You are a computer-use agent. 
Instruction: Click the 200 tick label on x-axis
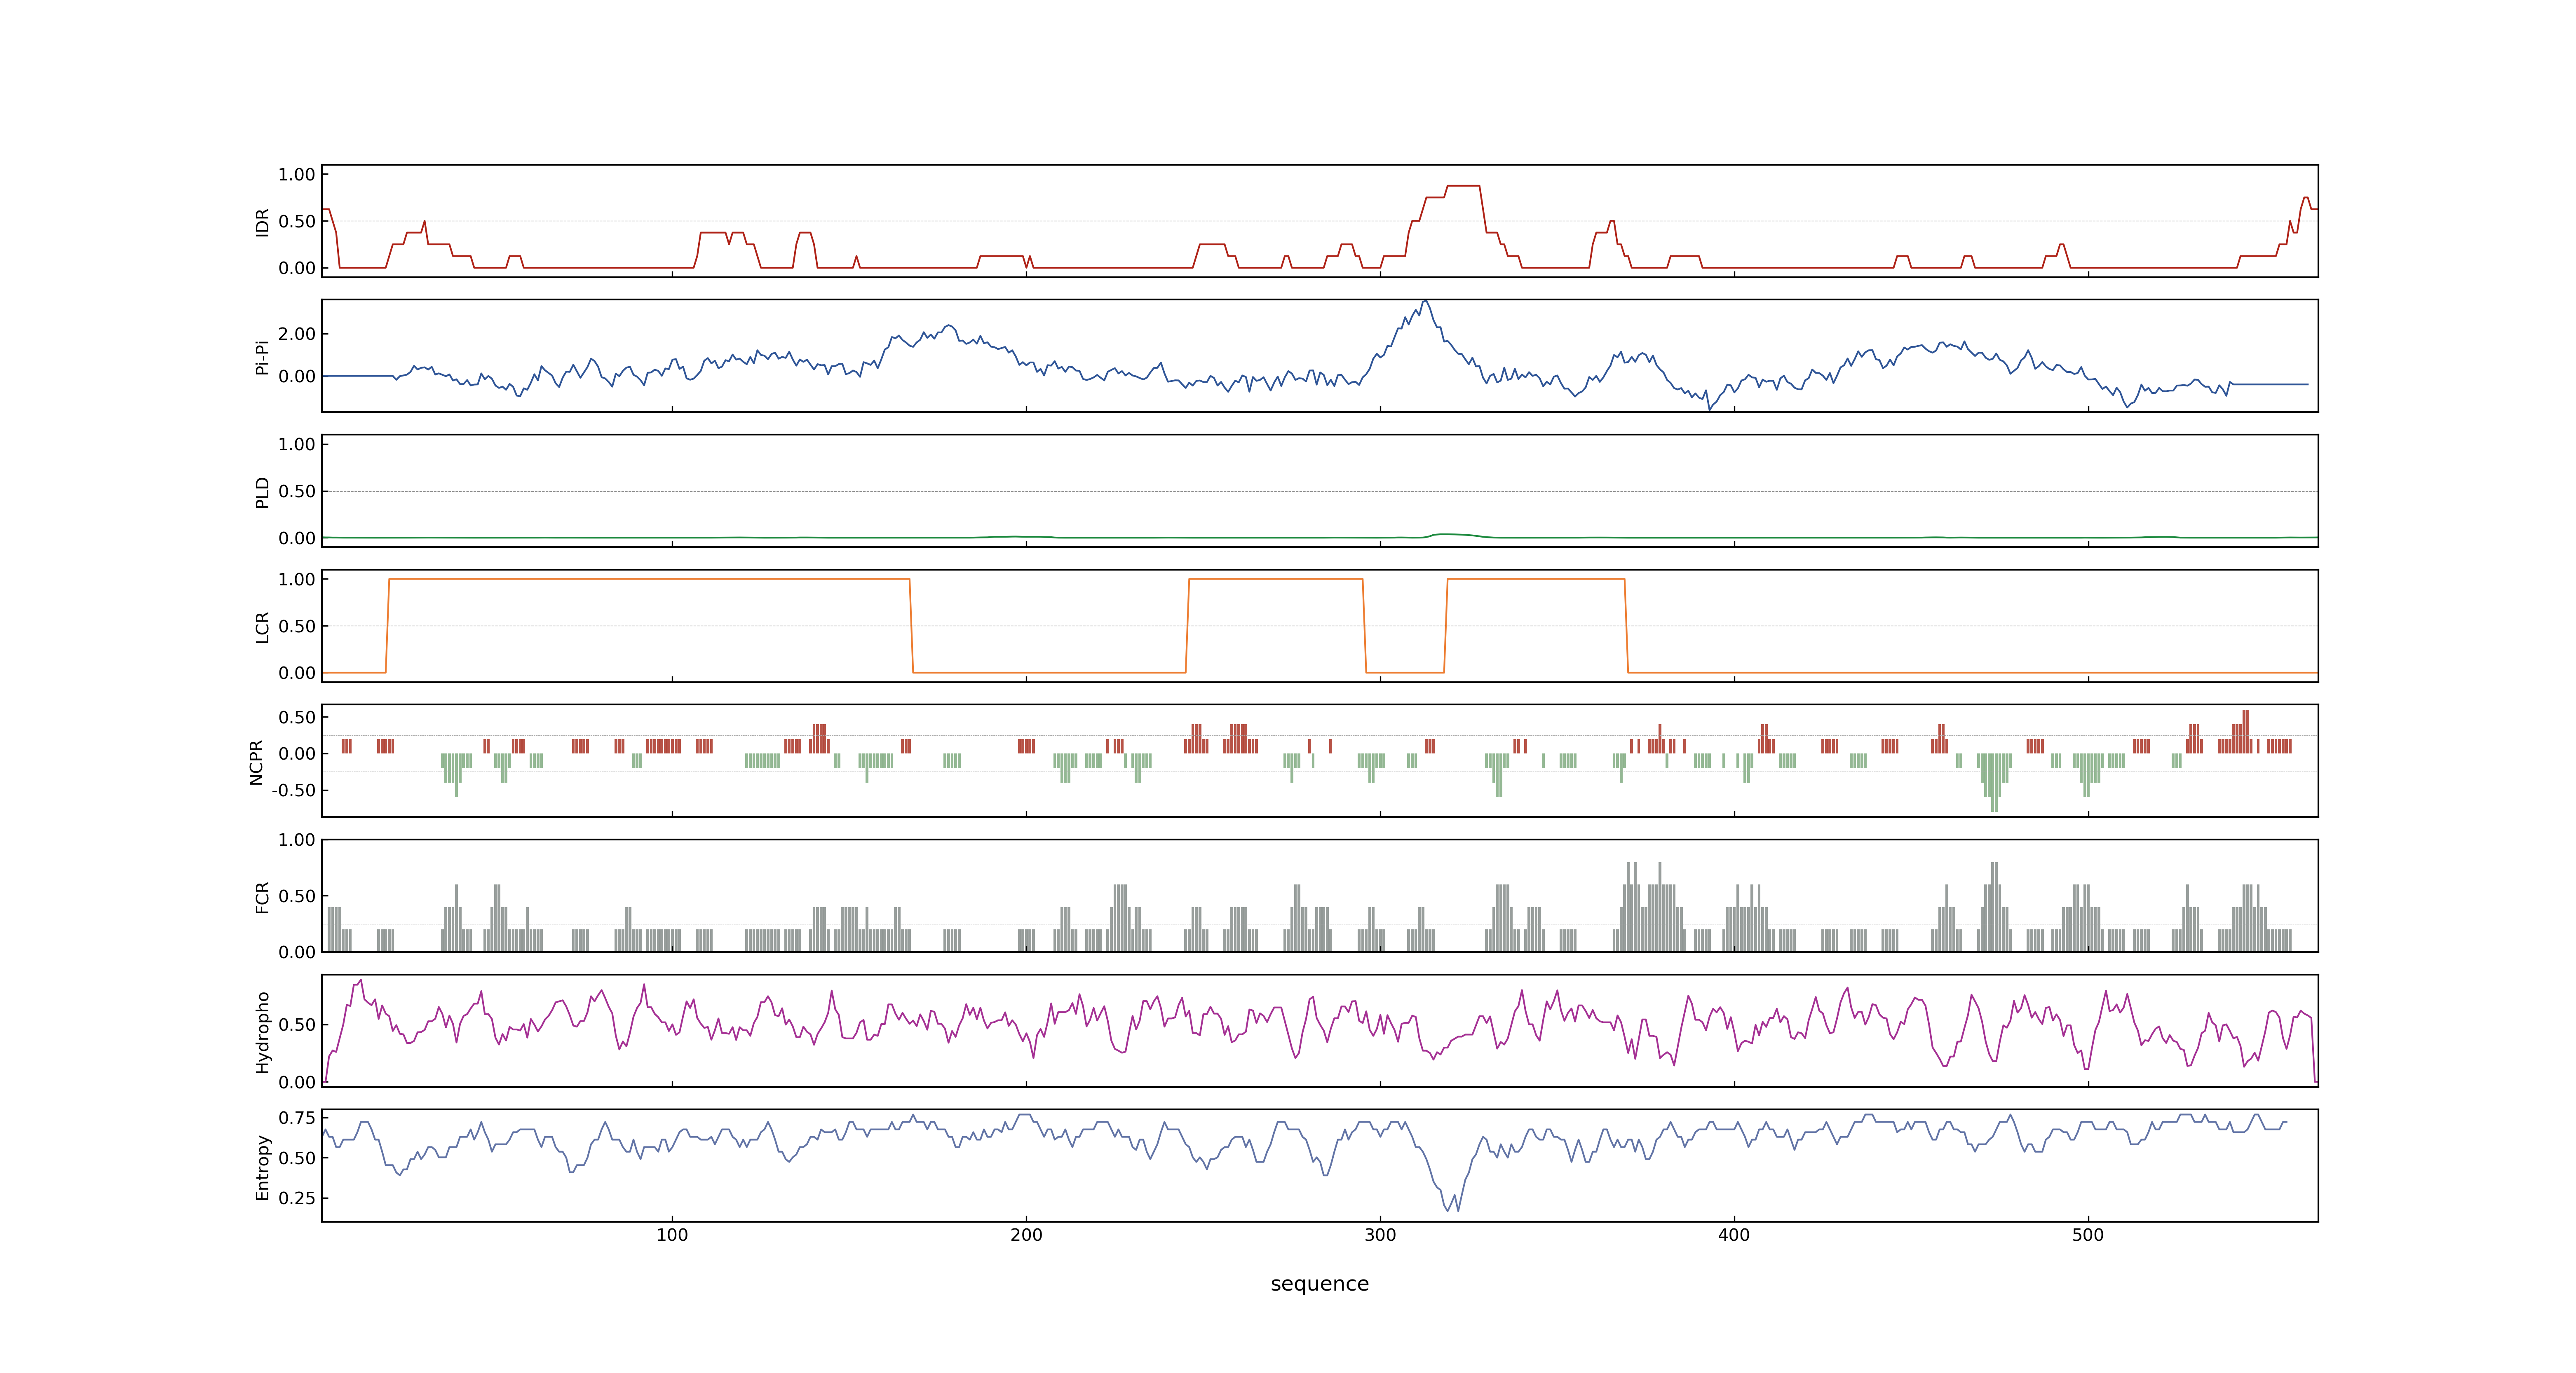[x=1026, y=1235]
